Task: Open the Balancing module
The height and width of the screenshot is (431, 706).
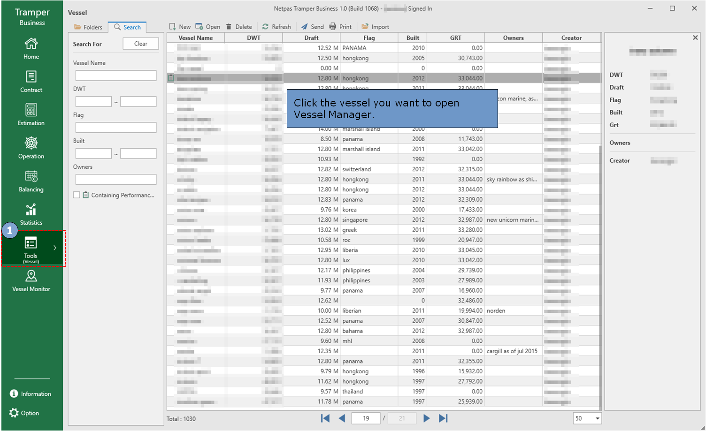Action: [31, 182]
